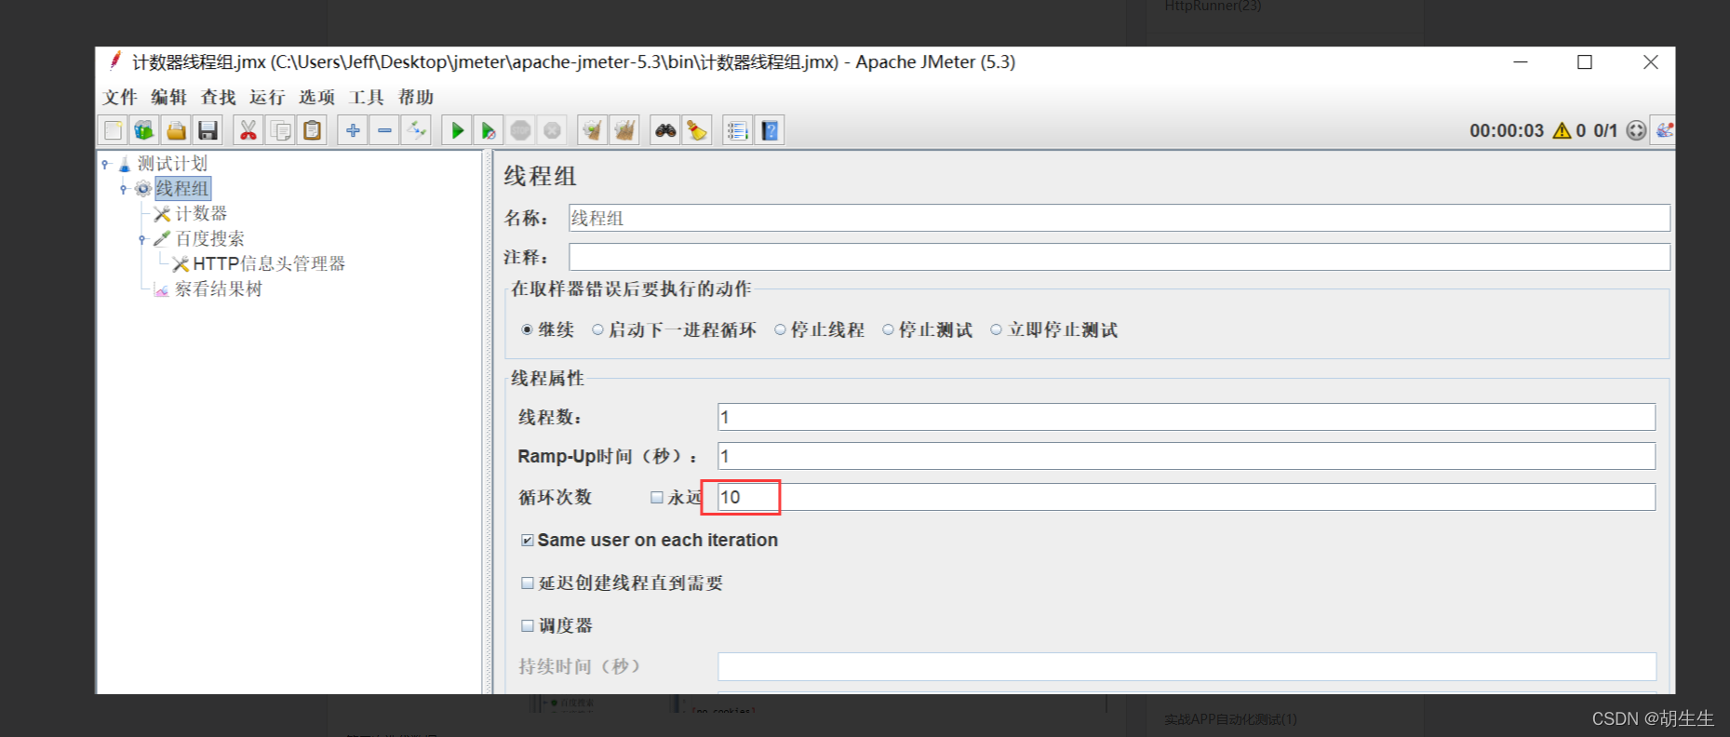The height and width of the screenshot is (737, 1730).
Task: Cut the selected element with scissors icon
Action: [248, 130]
